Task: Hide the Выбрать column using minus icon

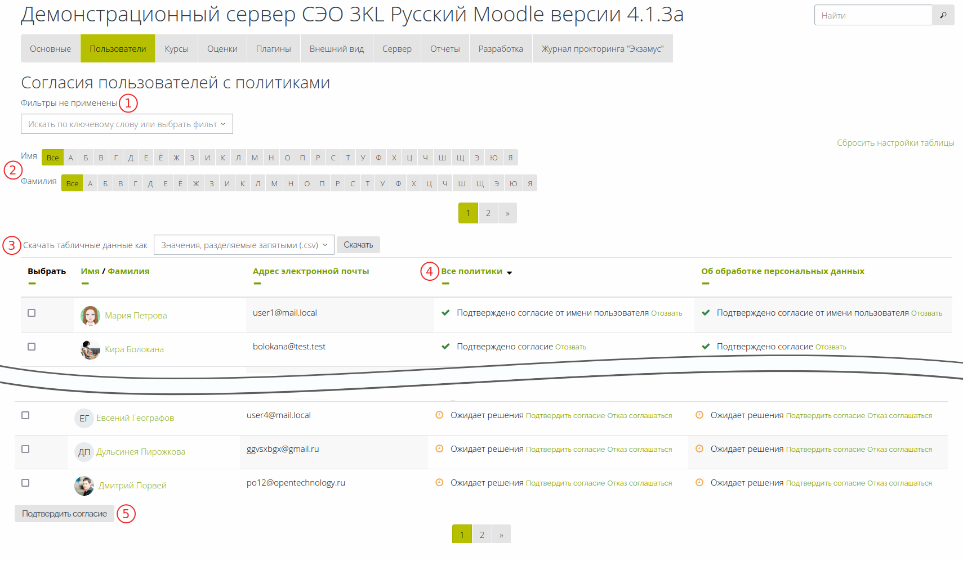Action: click(32, 284)
